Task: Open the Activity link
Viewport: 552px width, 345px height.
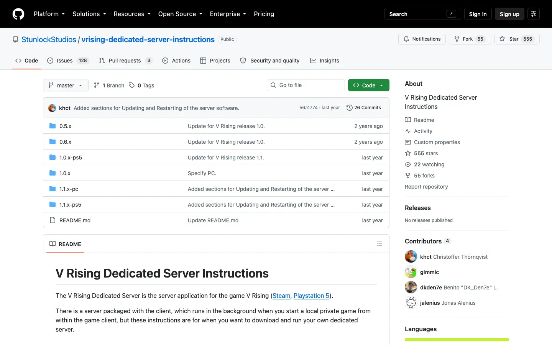Action: [419, 131]
